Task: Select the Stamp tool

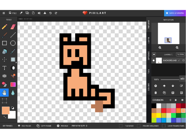Action: pos(13,76)
